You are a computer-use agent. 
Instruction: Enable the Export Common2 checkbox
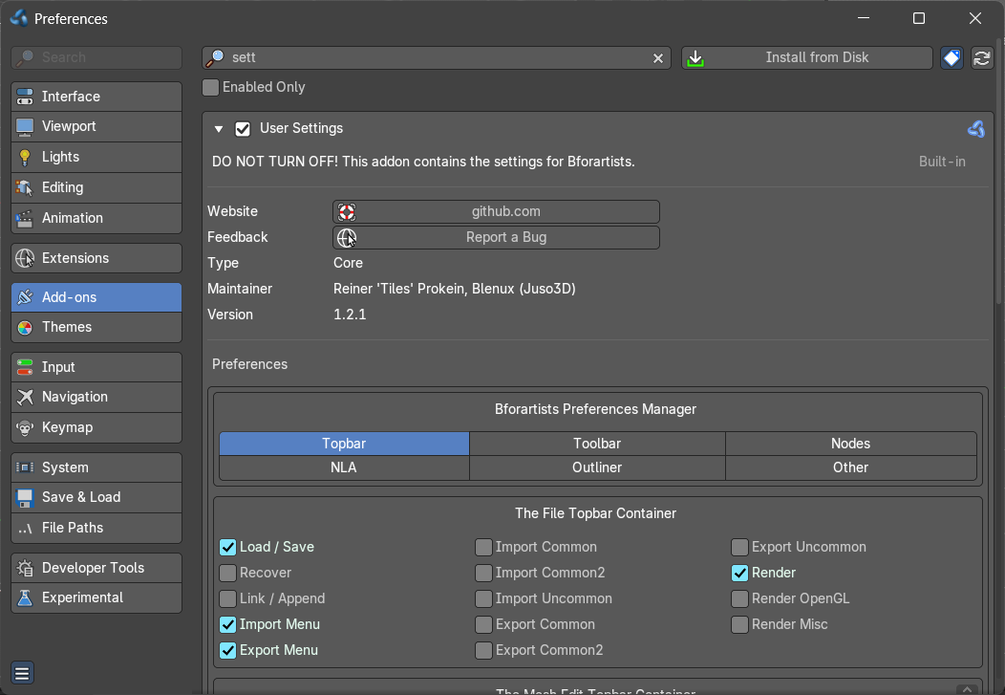tap(483, 650)
